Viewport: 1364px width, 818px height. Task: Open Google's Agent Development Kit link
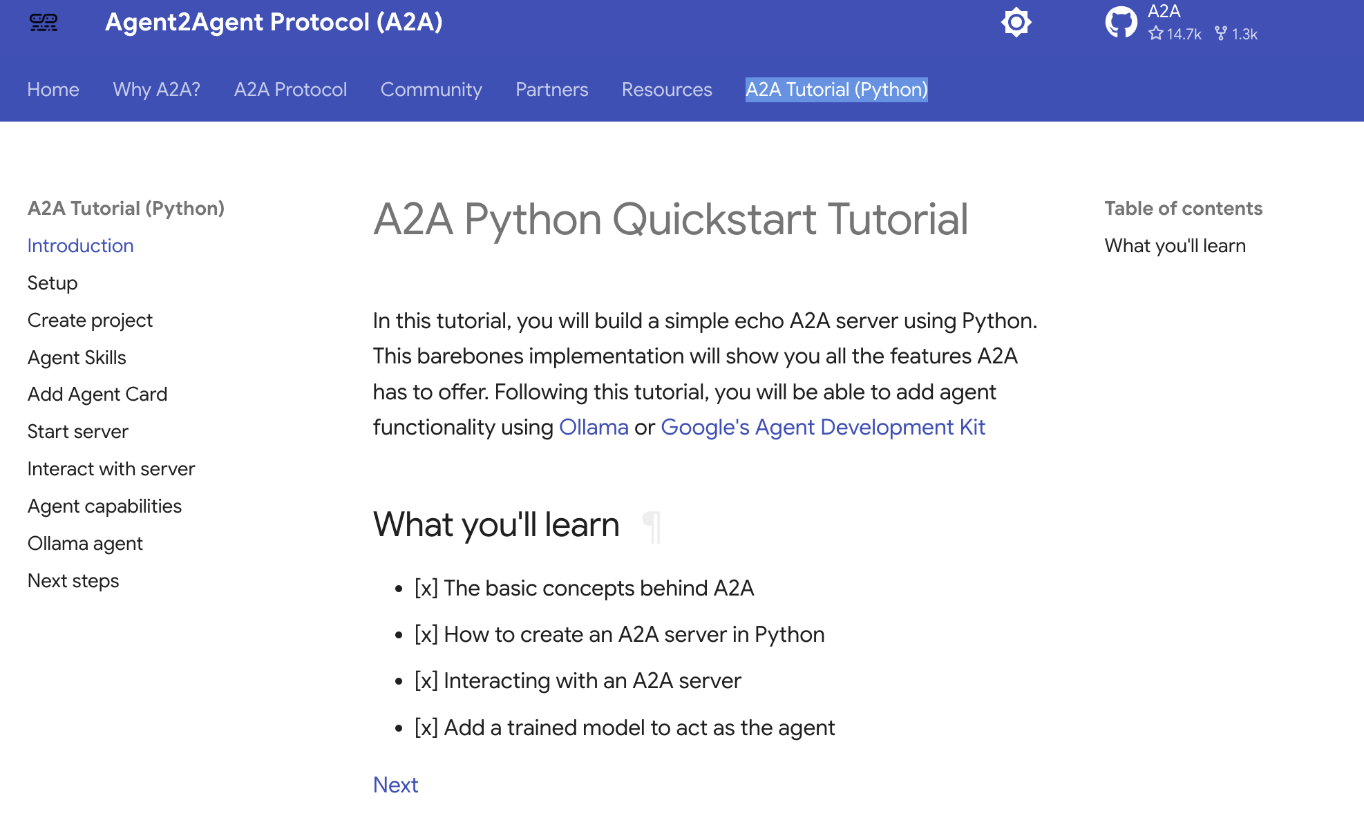click(x=823, y=427)
